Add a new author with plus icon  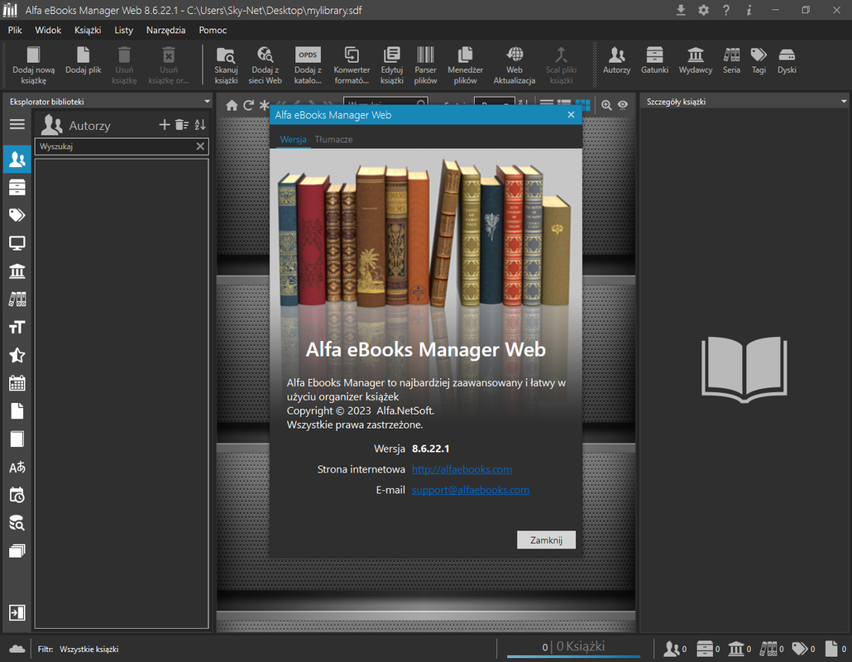point(164,124)
